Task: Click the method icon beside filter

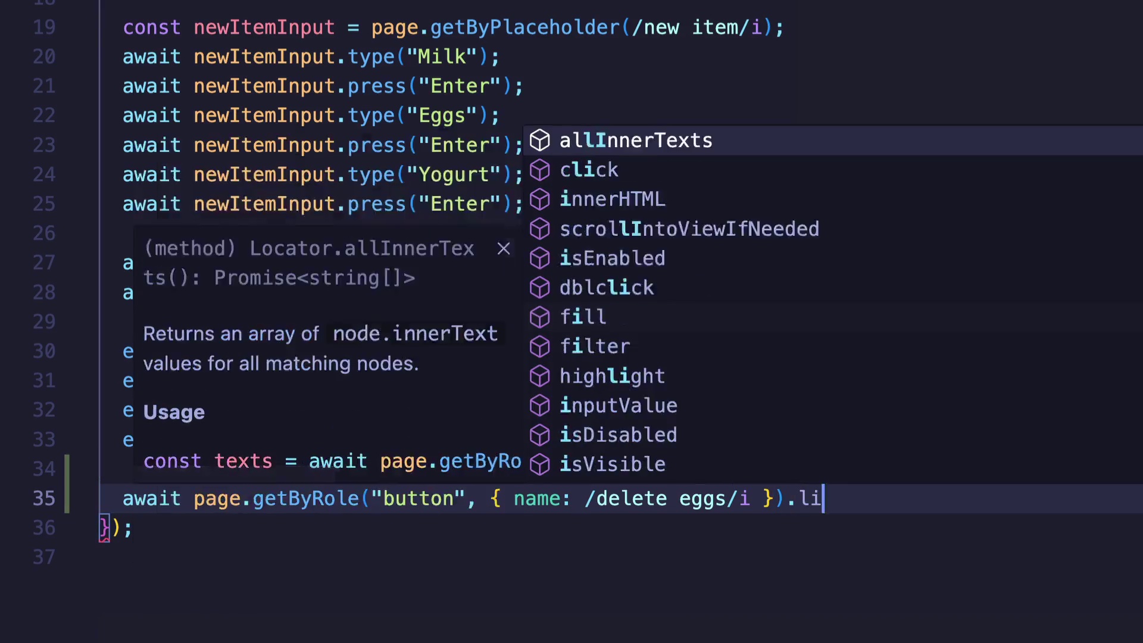Action: click(x=540, y=347)
